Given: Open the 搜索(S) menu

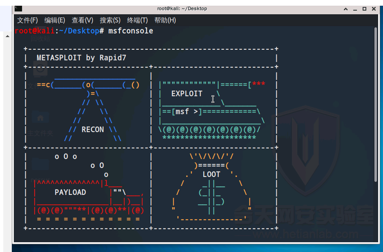Looking at the screenshot, I should [110, 20].
